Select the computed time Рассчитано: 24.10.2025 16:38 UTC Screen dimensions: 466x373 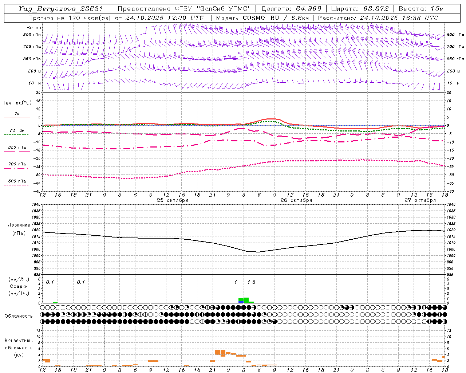(378, 18)
